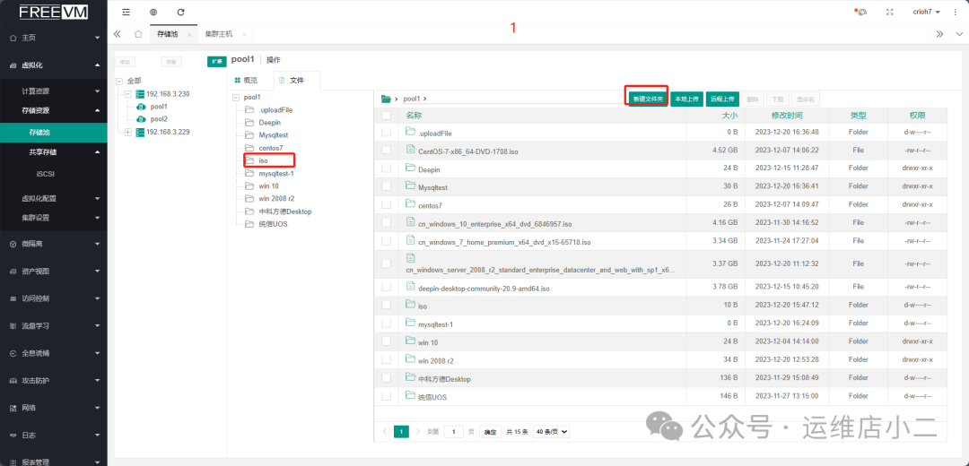Collapse the 全部 tree root node
Viewport: 969px width, 466px height.
pyautogui.click(x=119, y=81)
